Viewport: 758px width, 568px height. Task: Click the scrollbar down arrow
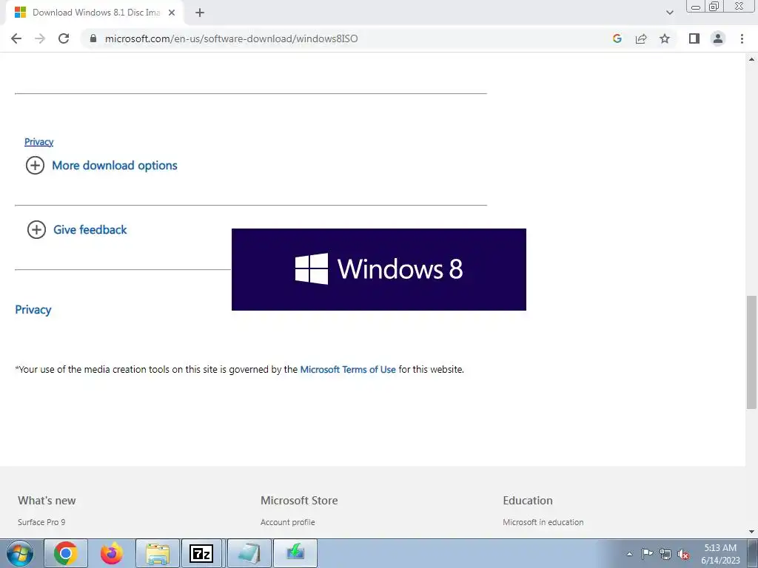click(752, 532)
